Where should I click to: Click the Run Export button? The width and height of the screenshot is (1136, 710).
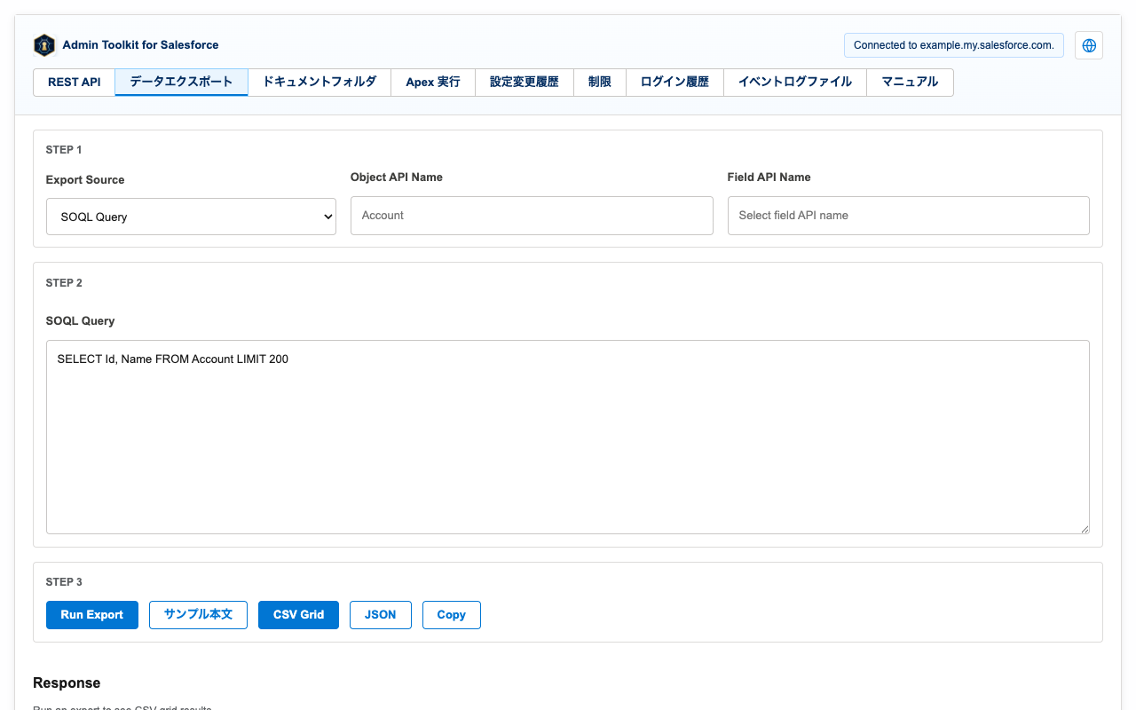(92, 615)
